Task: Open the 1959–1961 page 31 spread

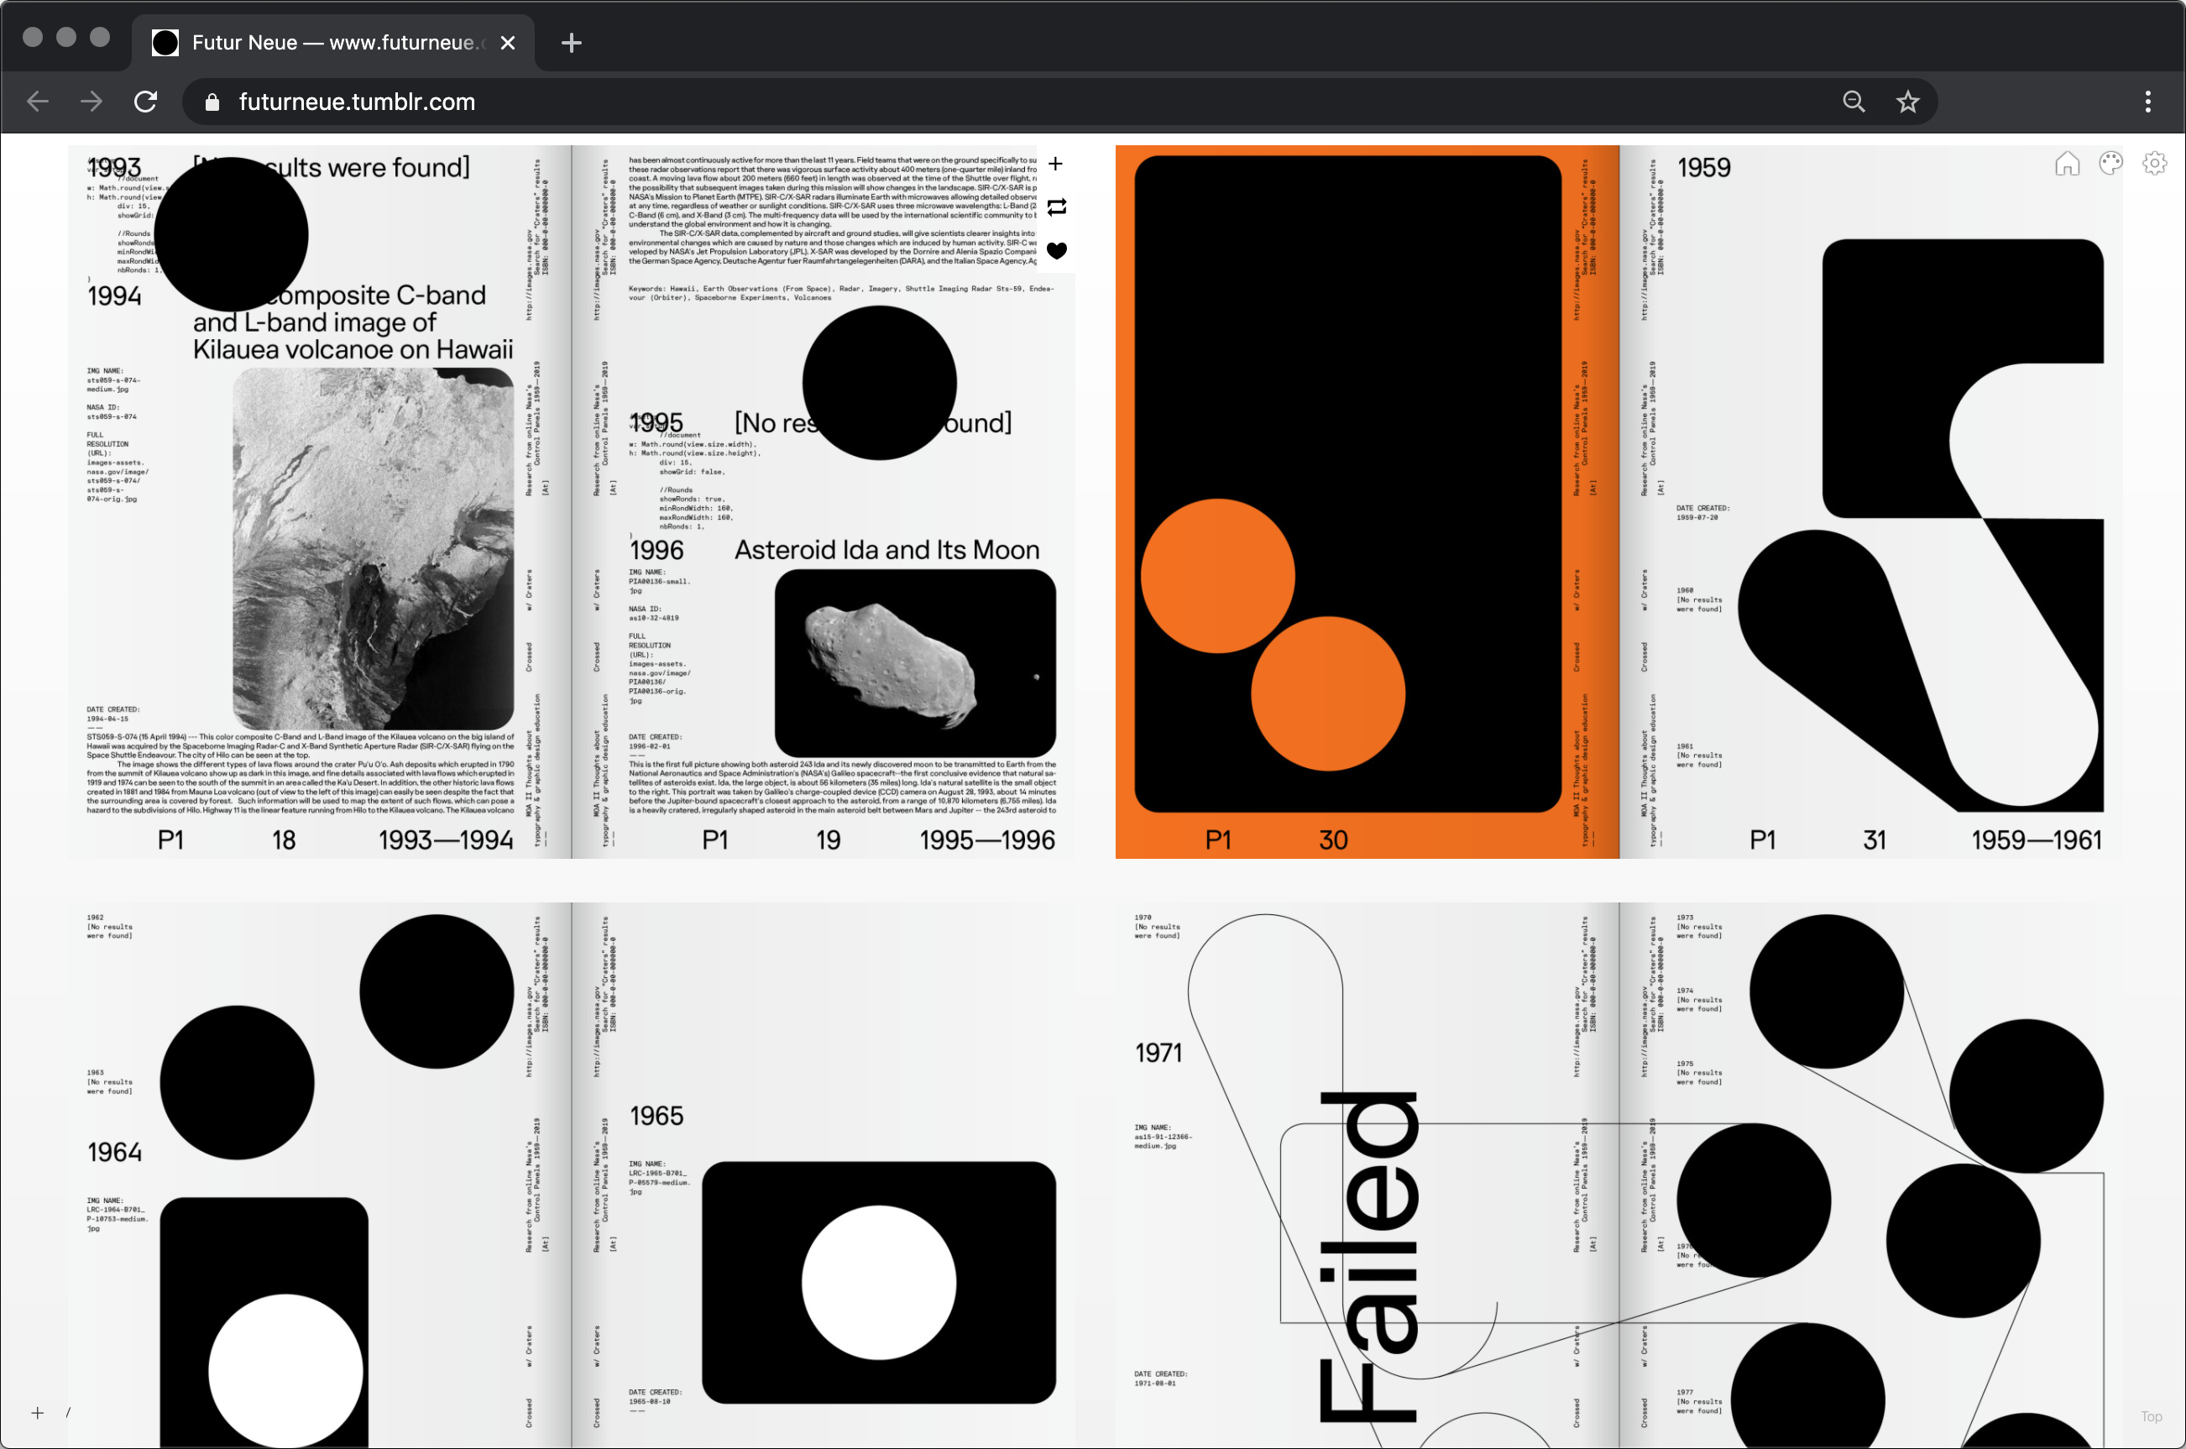Action: click(1871, 502)
